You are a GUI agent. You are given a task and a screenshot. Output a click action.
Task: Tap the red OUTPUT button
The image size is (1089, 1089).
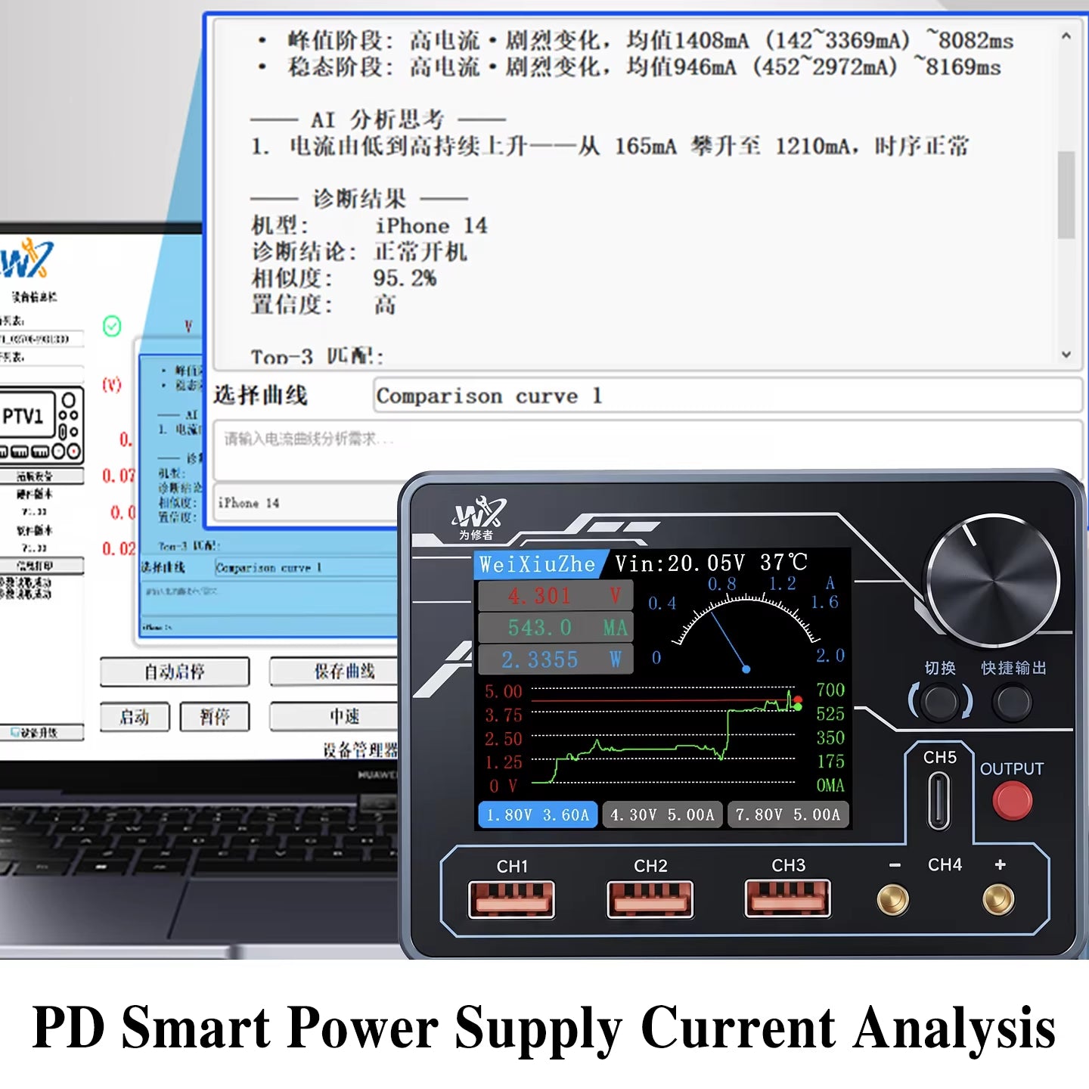click(x=1012, y=801)
